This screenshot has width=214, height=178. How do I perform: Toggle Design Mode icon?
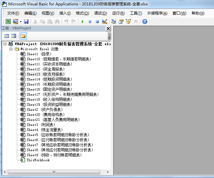(105, 21)
